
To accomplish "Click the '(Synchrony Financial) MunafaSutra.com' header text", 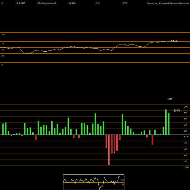I will (168, 3).
